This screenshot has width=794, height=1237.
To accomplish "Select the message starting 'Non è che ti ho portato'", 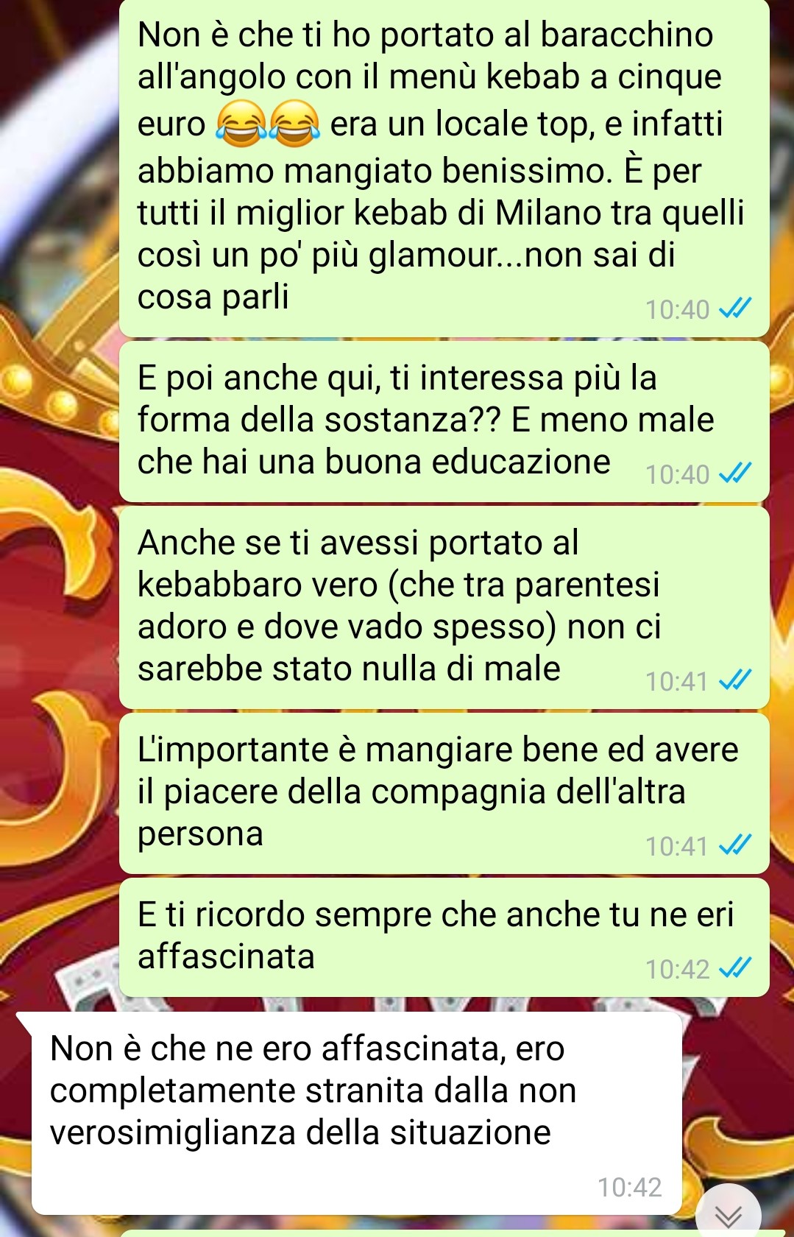I will (x=444, y=168).
